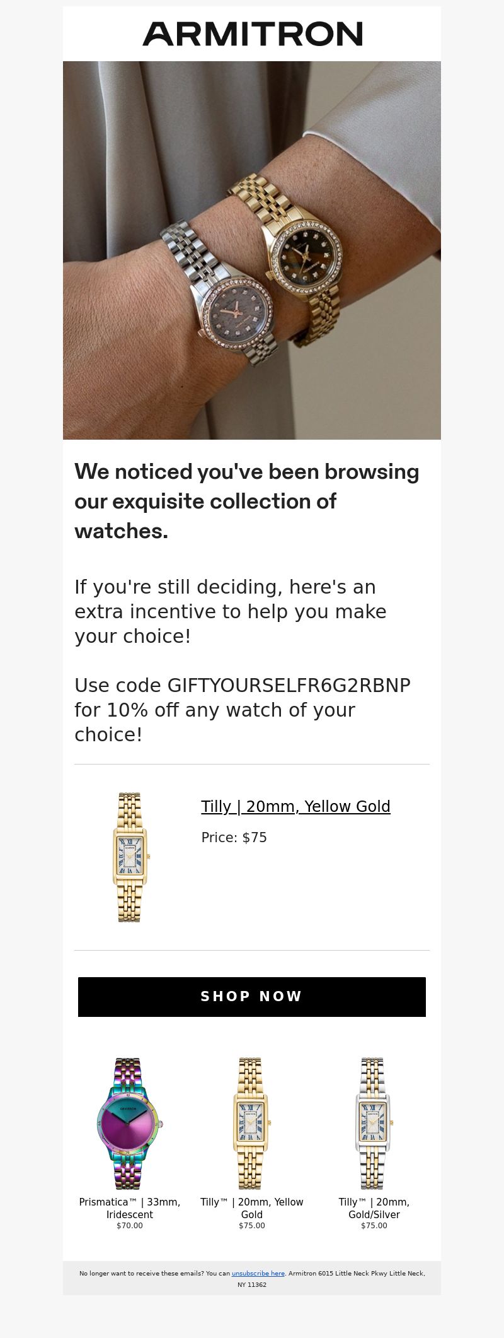Open 'Prismatica™ | 33mm, Iridescent' product title
Image resolution: width=504 pixels, height=1338 pixels.
pos(130,1208)
